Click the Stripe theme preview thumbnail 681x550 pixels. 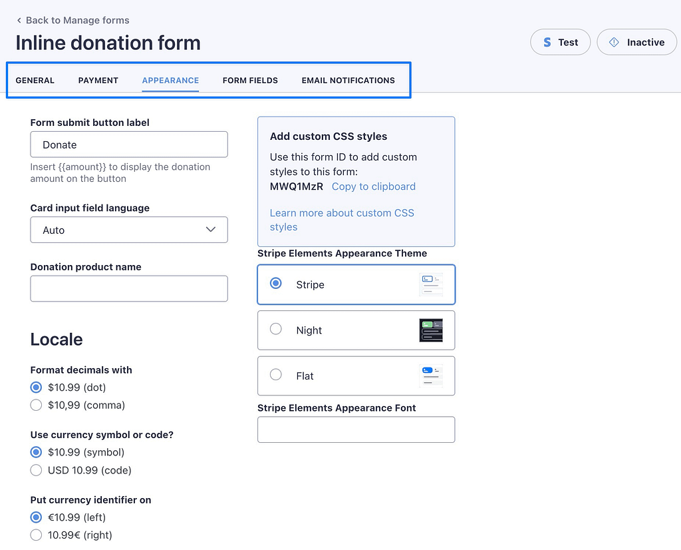pos(431,285)
